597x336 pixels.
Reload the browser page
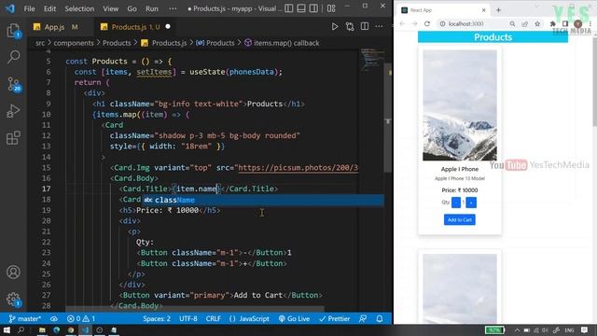tap(427, 23)
